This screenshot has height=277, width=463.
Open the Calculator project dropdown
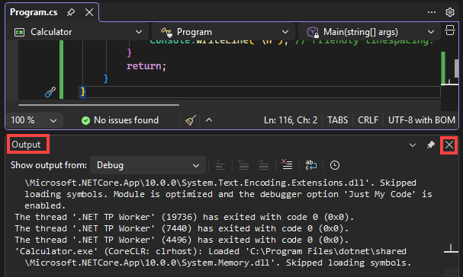78,32
